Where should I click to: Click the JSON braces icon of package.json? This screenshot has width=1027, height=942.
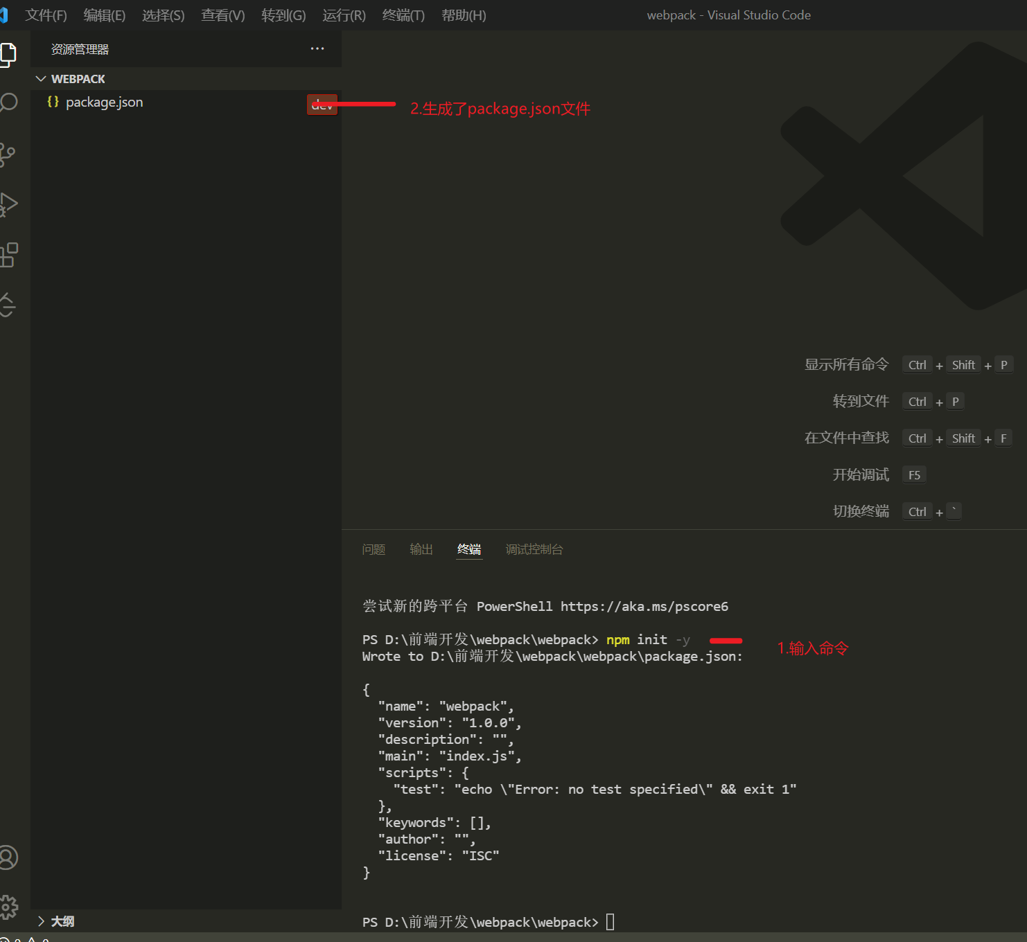tap(53, 102)
